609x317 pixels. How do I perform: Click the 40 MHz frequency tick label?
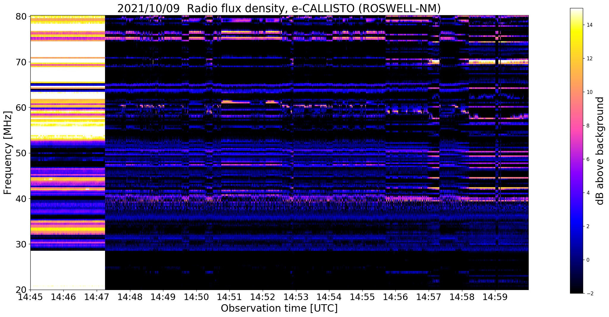(x=21, y=198)
